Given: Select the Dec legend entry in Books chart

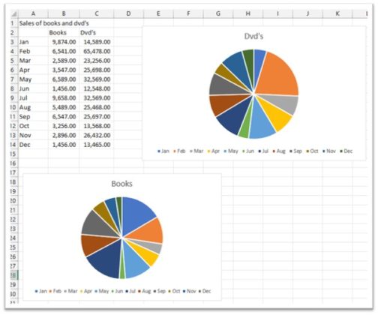Looking at the screenshot, I should 205,291.
